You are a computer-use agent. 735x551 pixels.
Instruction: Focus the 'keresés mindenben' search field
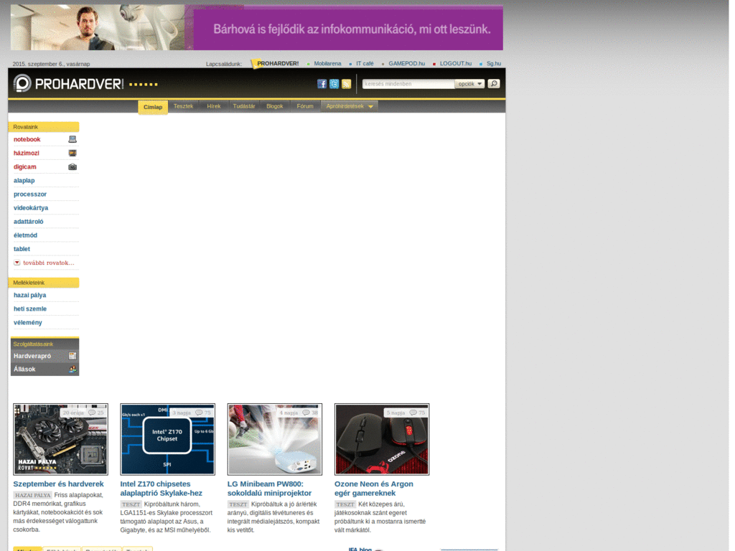(x=408, y=84)
